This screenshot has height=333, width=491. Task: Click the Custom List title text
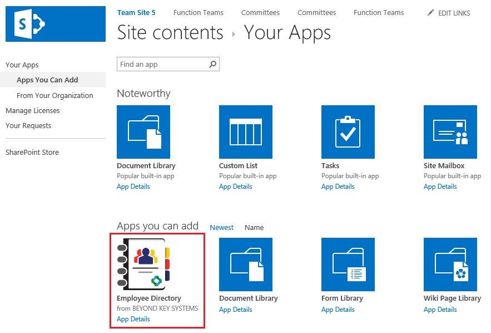point(238,165)
